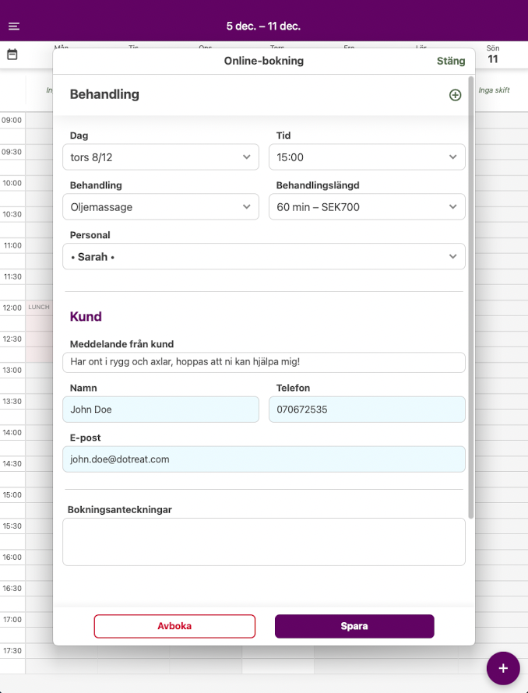Select staff in the Personal dropdown

tap(263, 257)
